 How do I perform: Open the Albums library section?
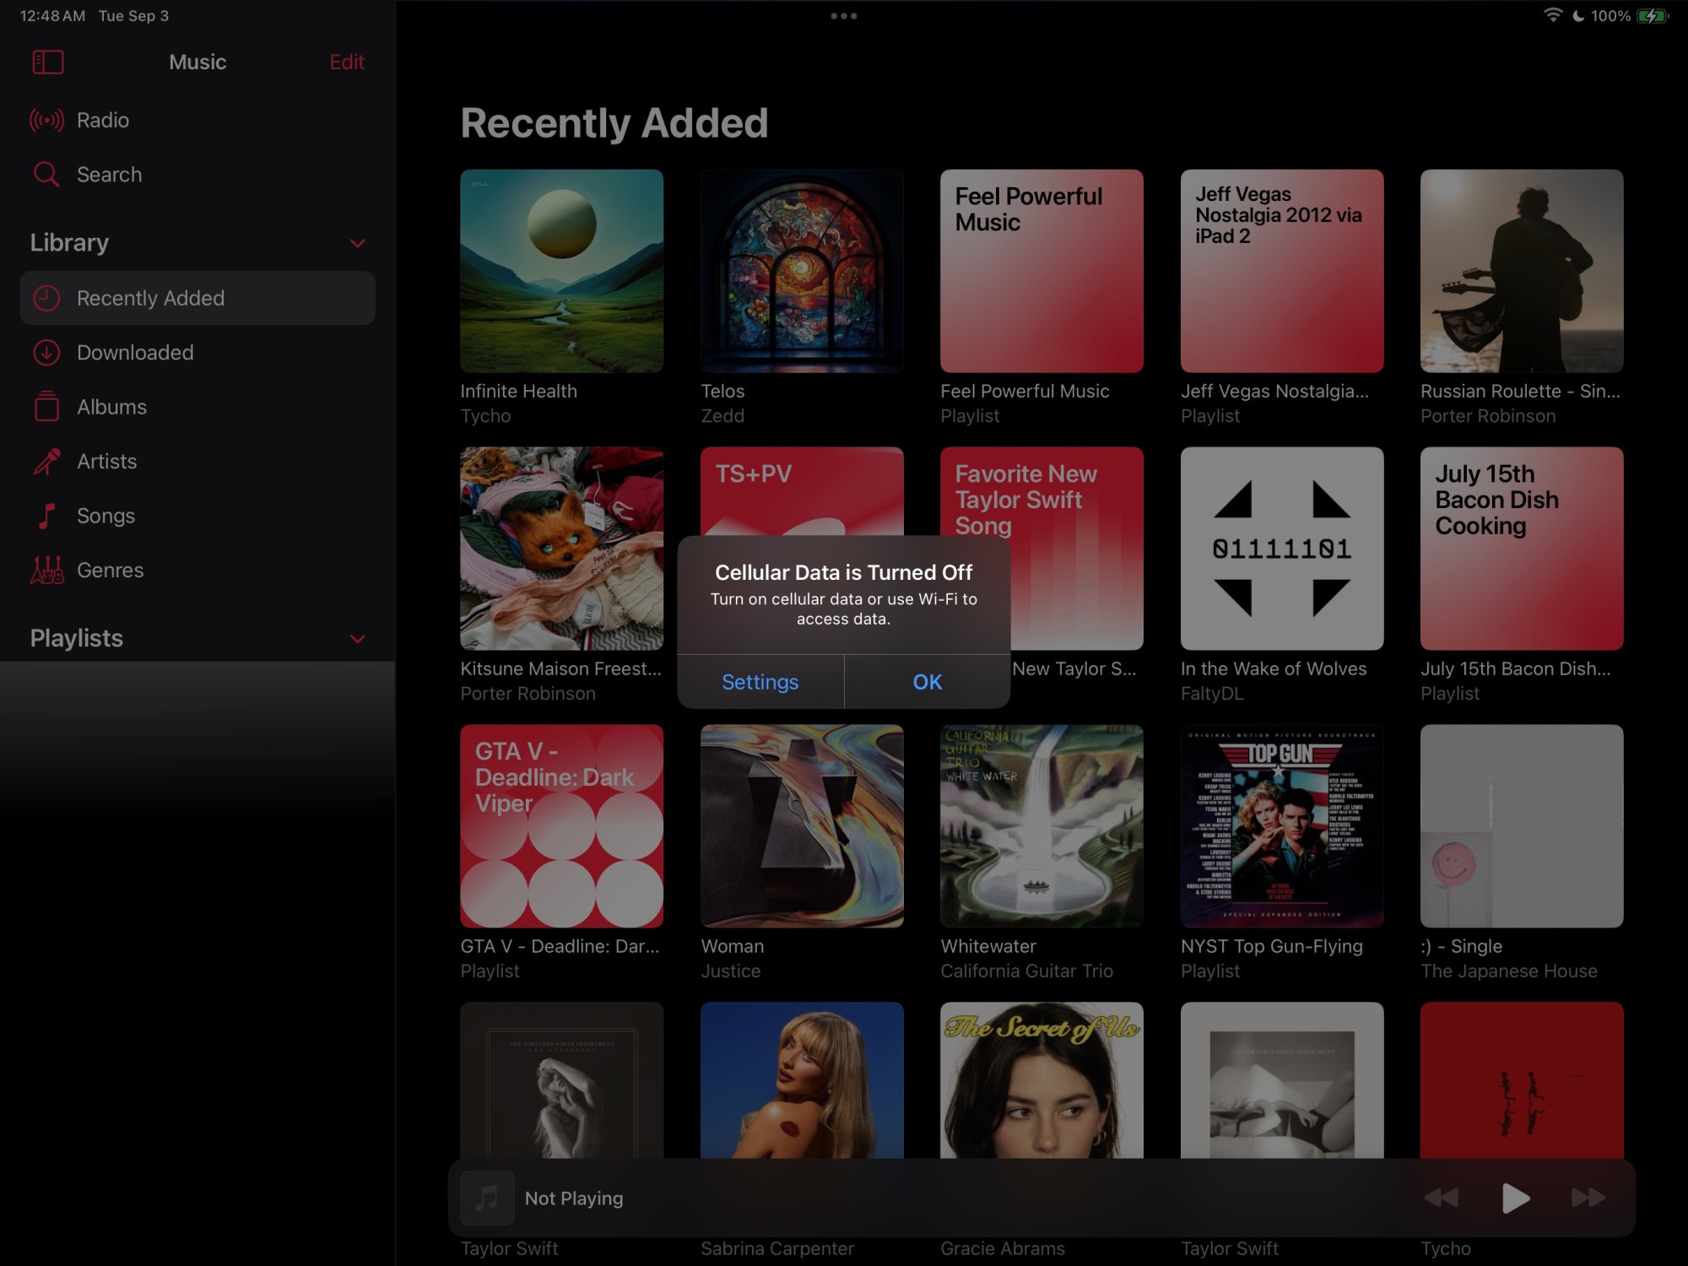tap(111, 407)
